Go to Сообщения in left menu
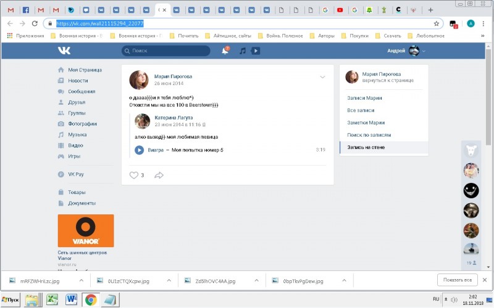Viewport: 494px width, 308px height. (x=81, y=91)
